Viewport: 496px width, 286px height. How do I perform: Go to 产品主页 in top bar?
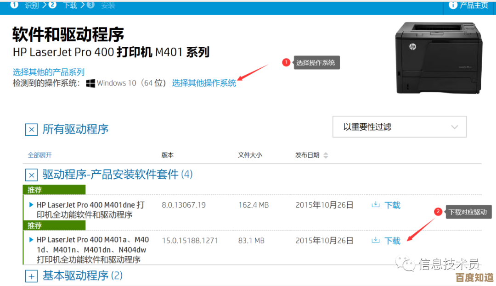point(474,5)
